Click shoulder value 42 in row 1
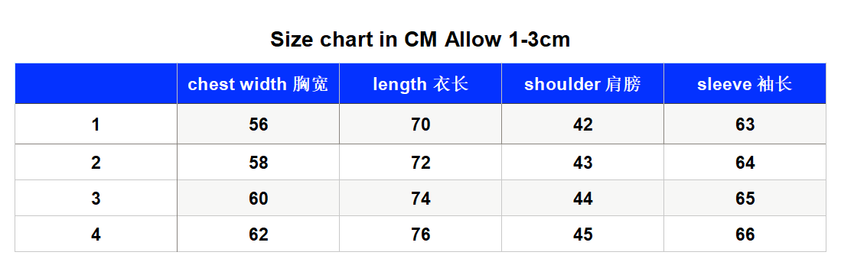The image size is (841, 278). pos(582,124)
